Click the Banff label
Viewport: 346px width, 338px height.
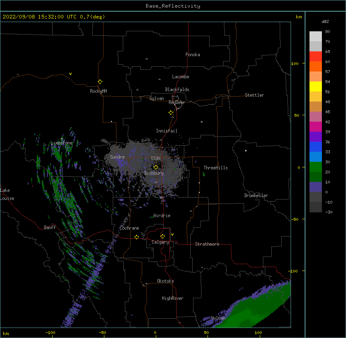(50, 228)
